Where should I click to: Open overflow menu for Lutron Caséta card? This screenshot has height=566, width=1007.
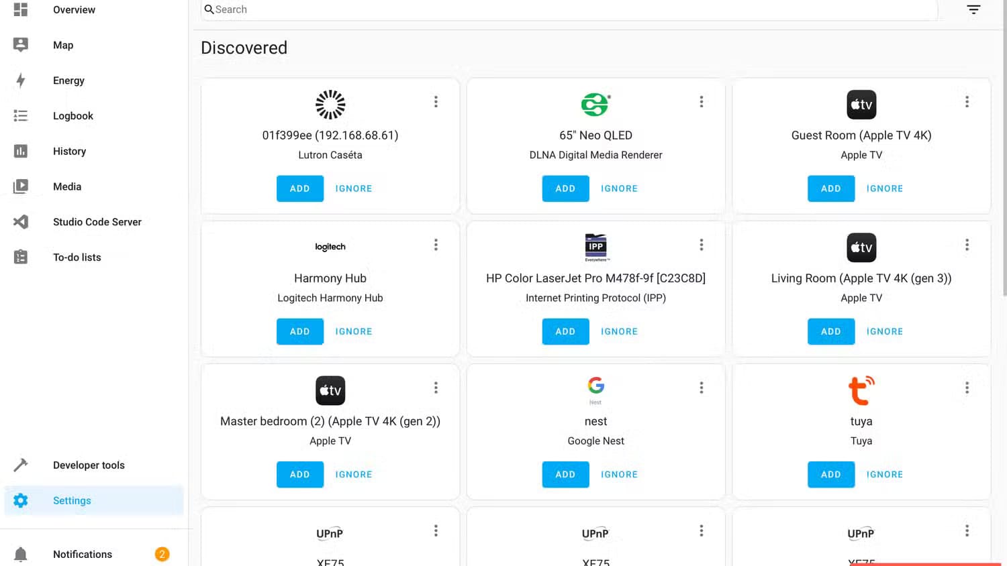click(436, 101)
